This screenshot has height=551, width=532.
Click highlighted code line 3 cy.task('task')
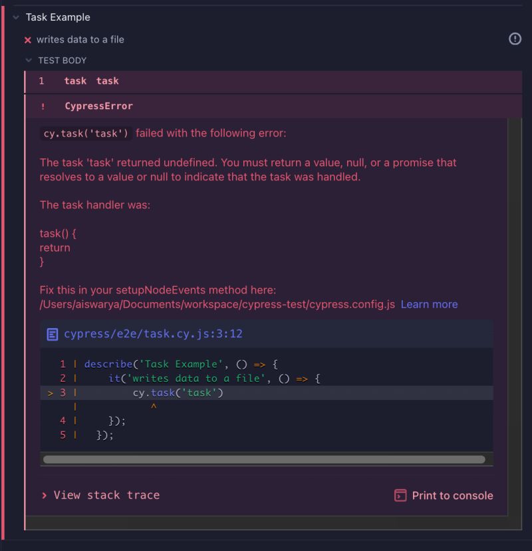click(x=267, y=393)
